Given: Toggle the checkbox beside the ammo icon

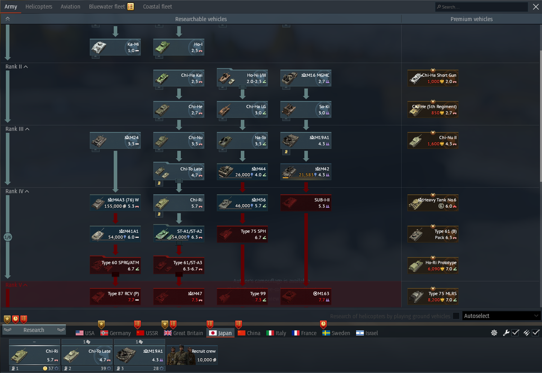Looking at the screenshot, I should click(x=536, y=333).
